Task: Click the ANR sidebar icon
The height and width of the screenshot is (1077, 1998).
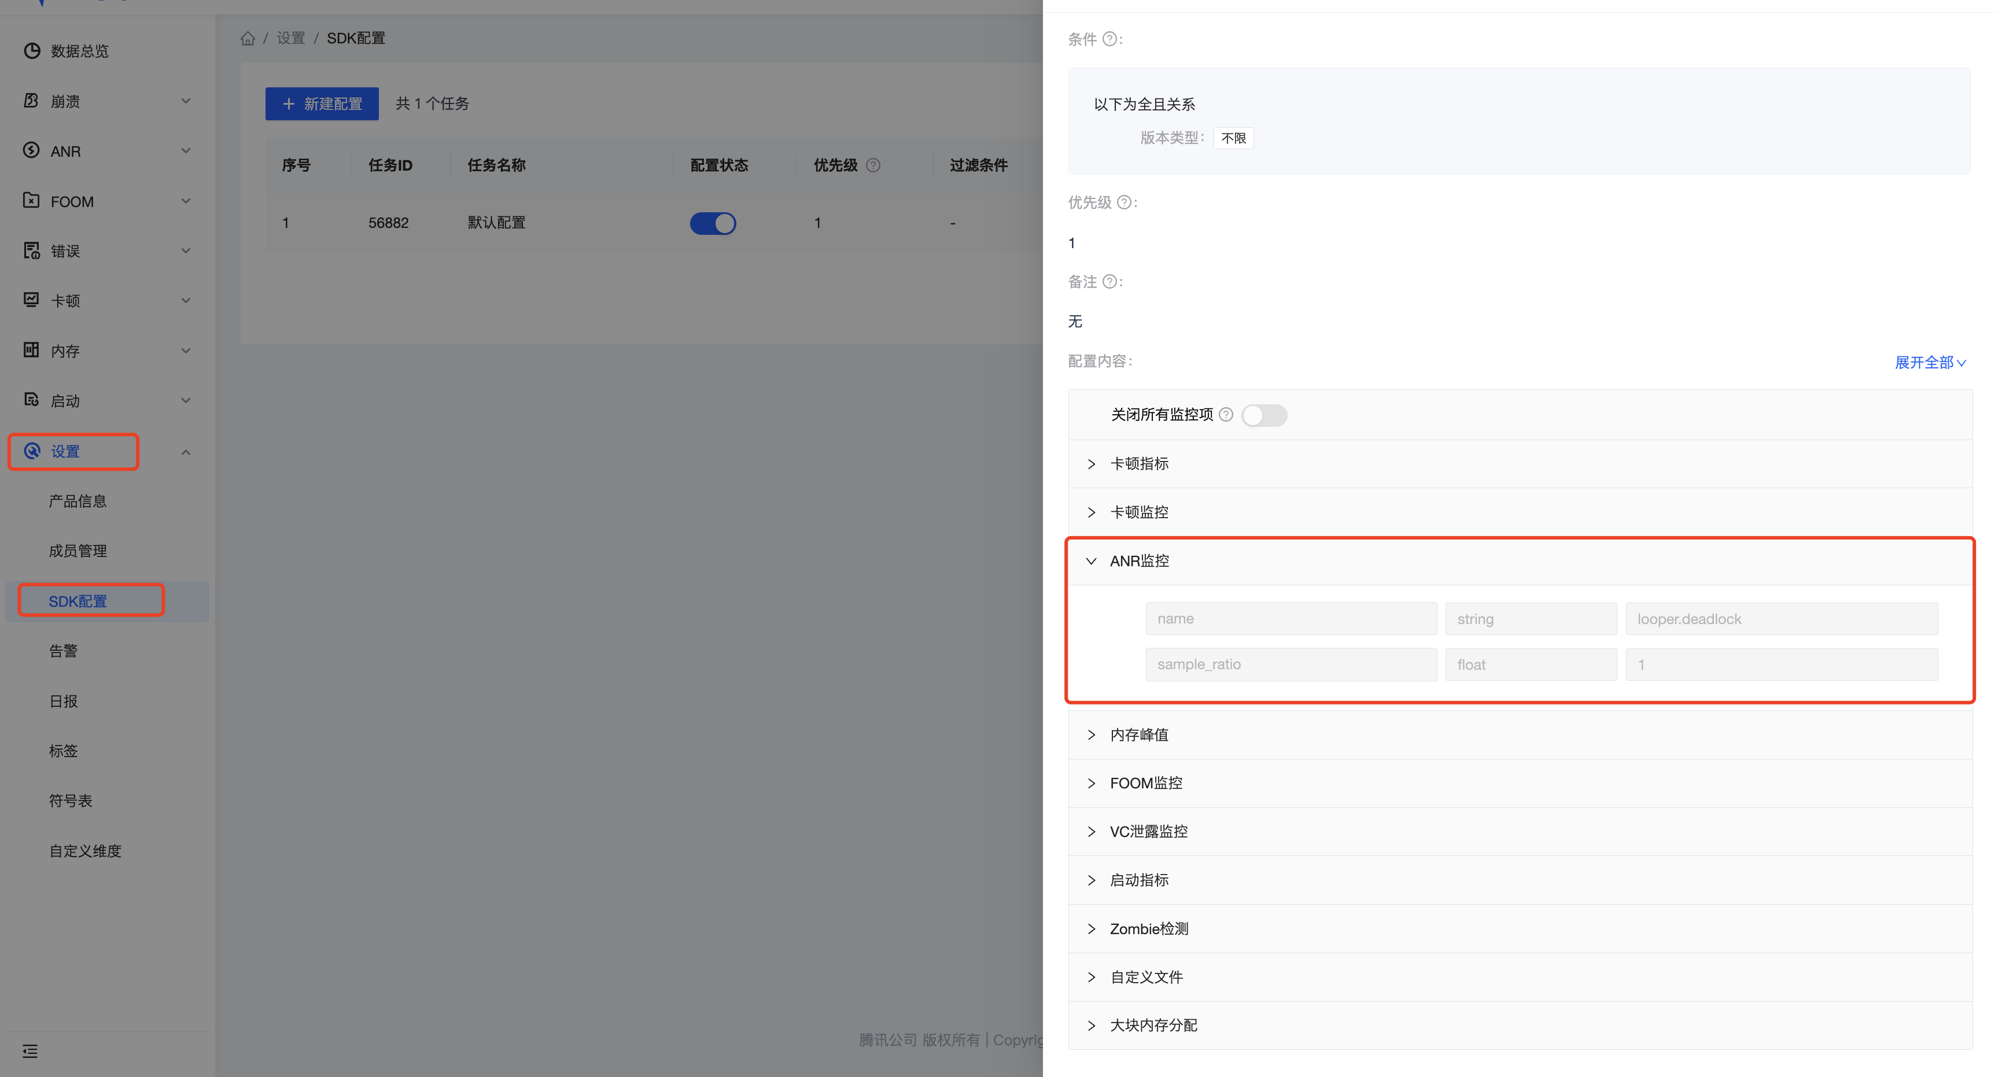Action: pyautogui.click(x=31, y=150)
